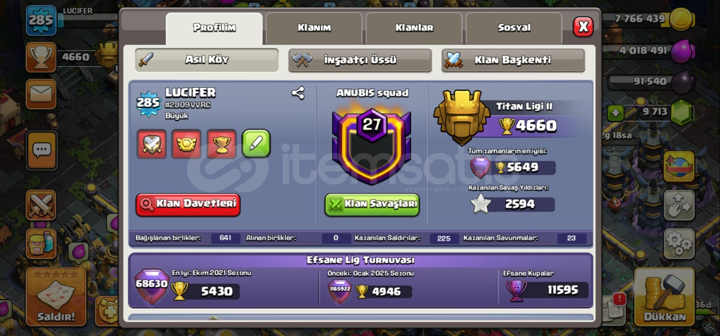Select the red trophy badge icon
Viewport: 720px width, 336px height.
pos(221,144)
